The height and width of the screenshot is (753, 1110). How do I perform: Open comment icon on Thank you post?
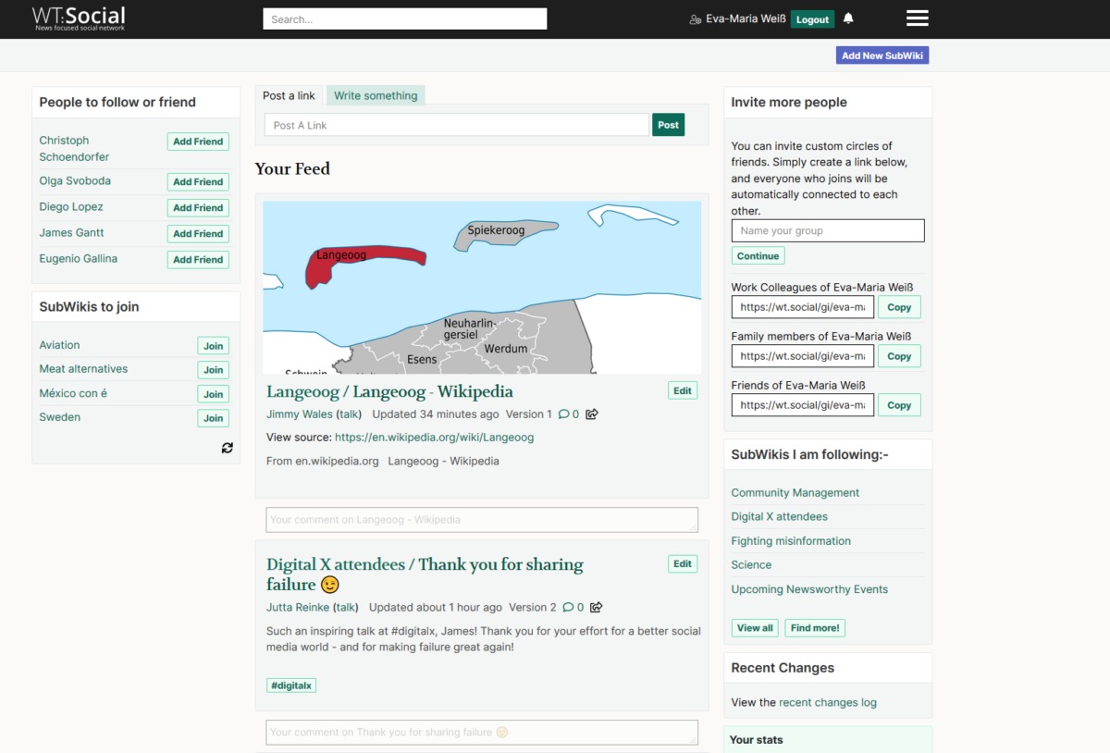point(568,608)
